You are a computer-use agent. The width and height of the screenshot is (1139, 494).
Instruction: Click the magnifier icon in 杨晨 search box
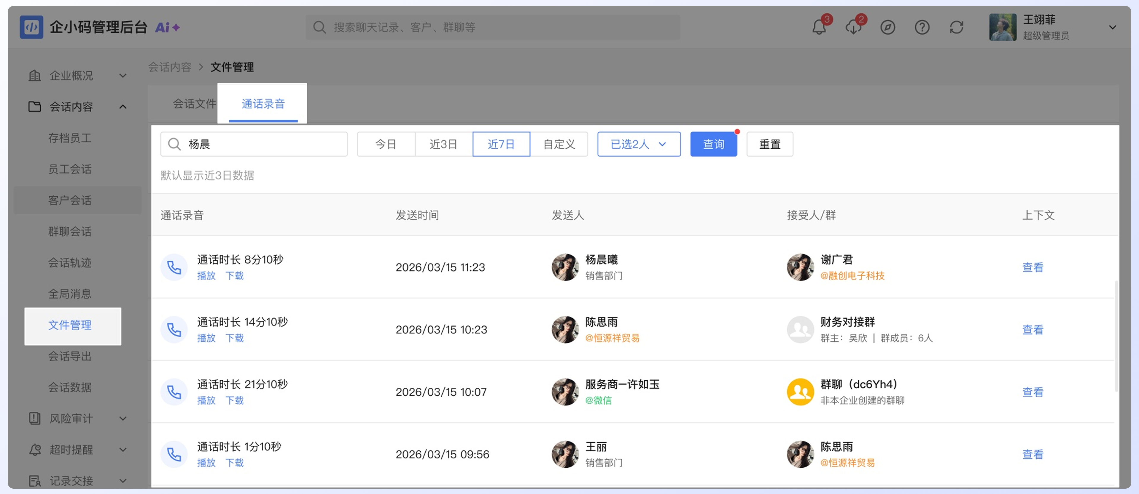pyautogui.click(x=175, y=144)
